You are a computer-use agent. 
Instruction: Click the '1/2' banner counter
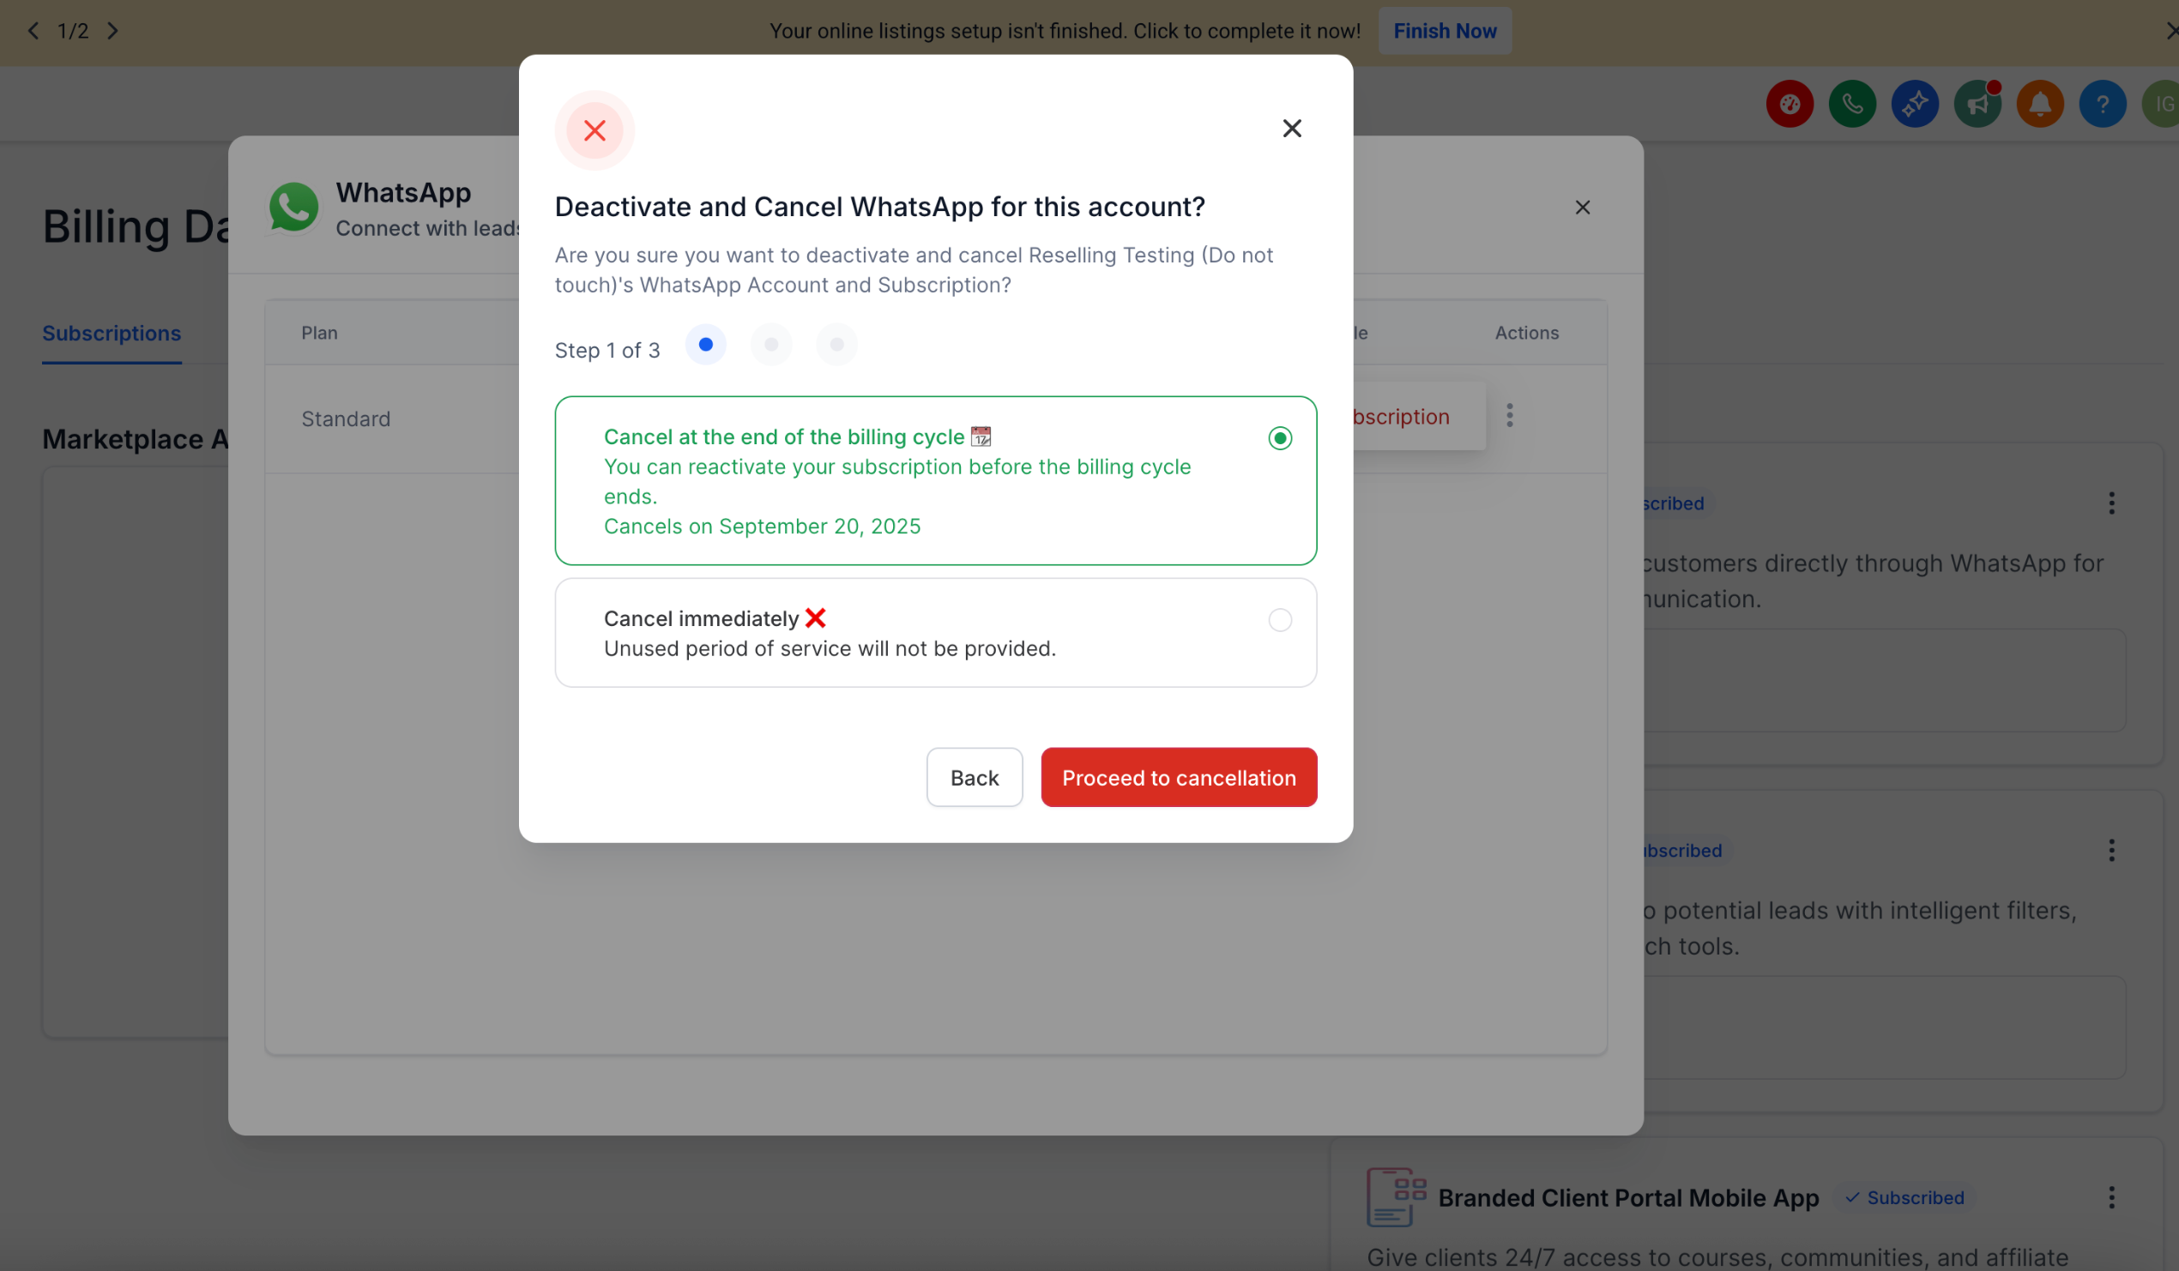pyautogui.click(x=73, y=31)
